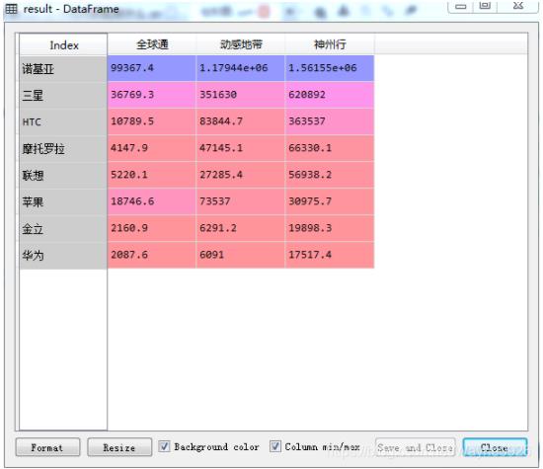Select the 华为 row header
Viewport: 543px width, 469px height.
click(x=63, y=256)
